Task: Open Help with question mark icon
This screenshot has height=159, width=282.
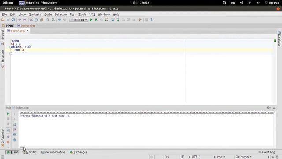Action: pos(152,20)
